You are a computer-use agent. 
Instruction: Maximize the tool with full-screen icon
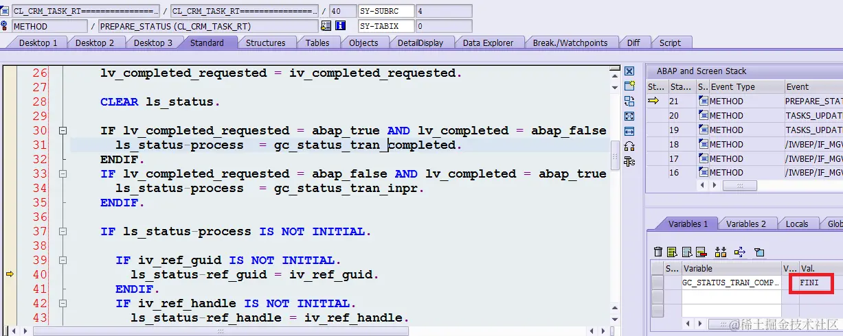coord(629,116)
